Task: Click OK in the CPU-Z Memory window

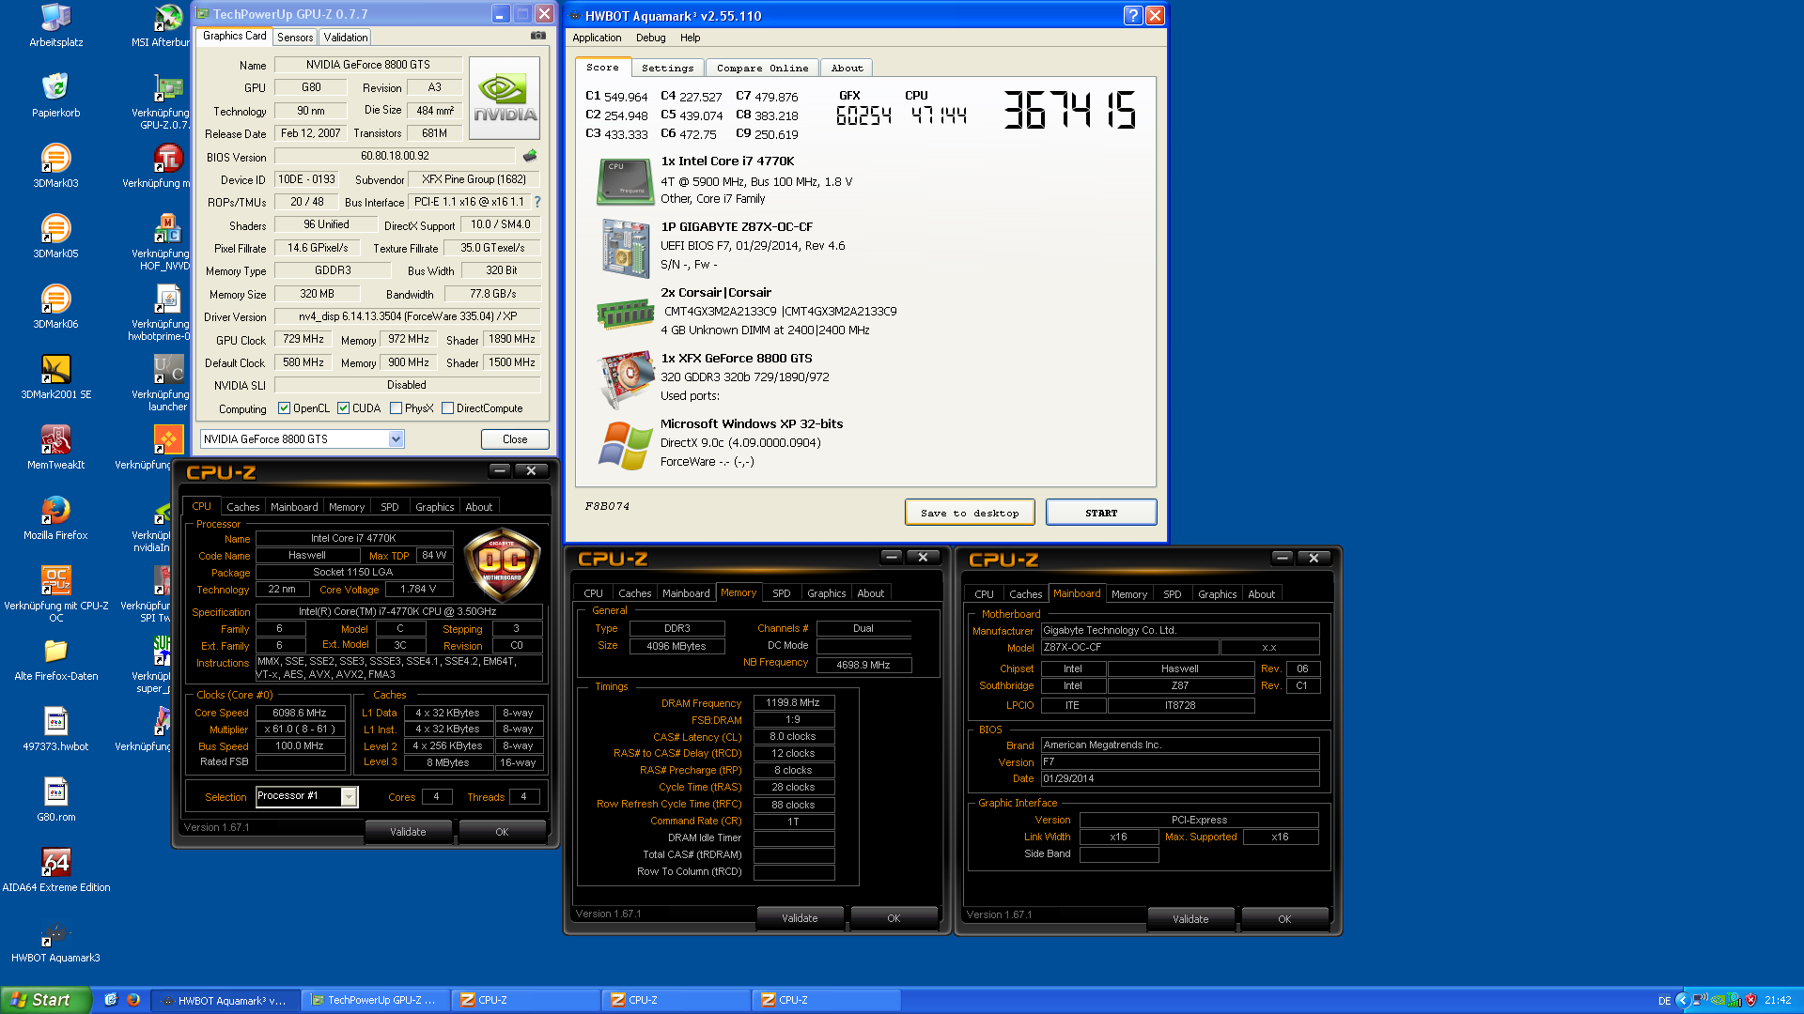Action: tap(894, 918)
